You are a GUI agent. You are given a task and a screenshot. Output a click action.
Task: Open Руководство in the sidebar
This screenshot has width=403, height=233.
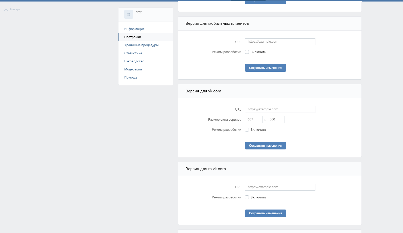[134, 61]
